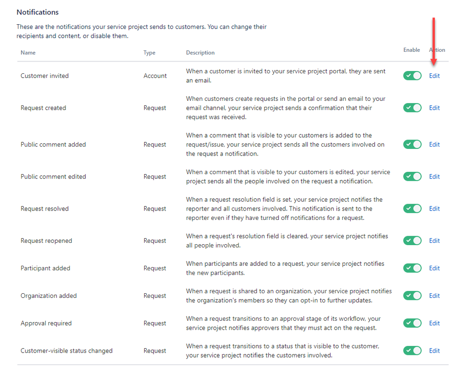Click Edit for Request created
The height and width of the screenshot is (367, 466).
(434, 108)
